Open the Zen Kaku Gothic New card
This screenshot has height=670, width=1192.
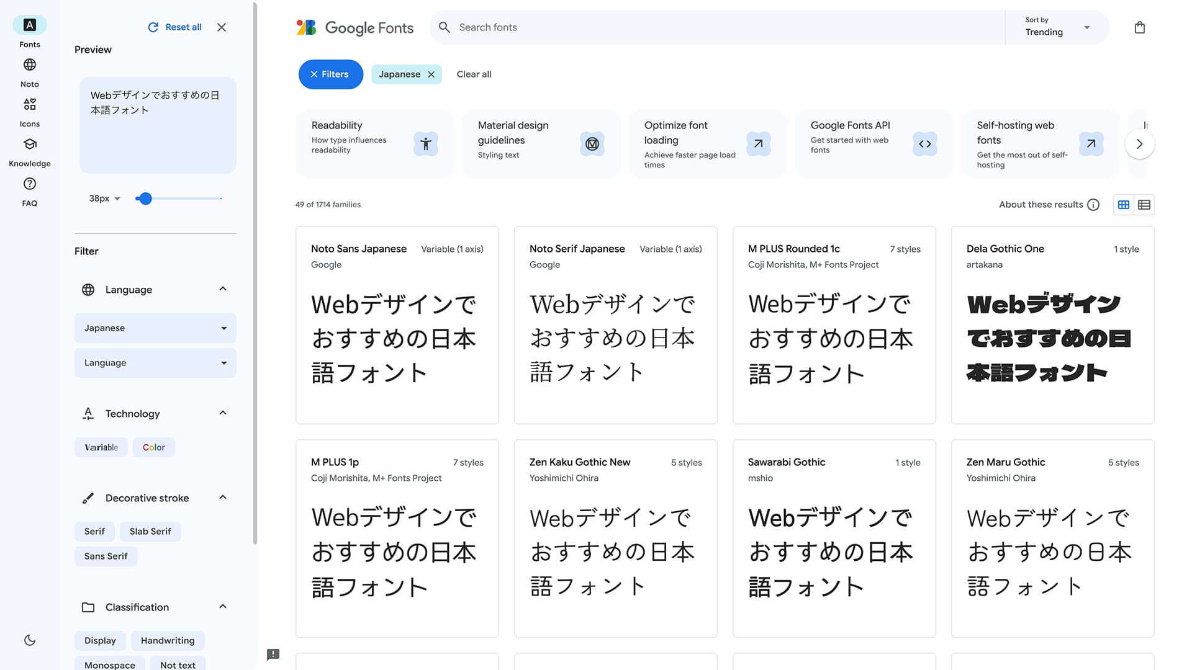coord(616,538)
